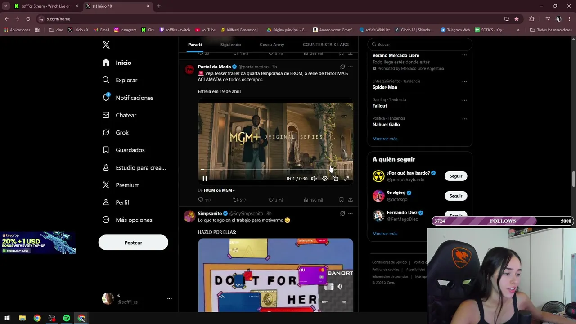This screenshot has width=576, height=324.
Task: Open Simpsonito profile name
Action: point(210,213)
